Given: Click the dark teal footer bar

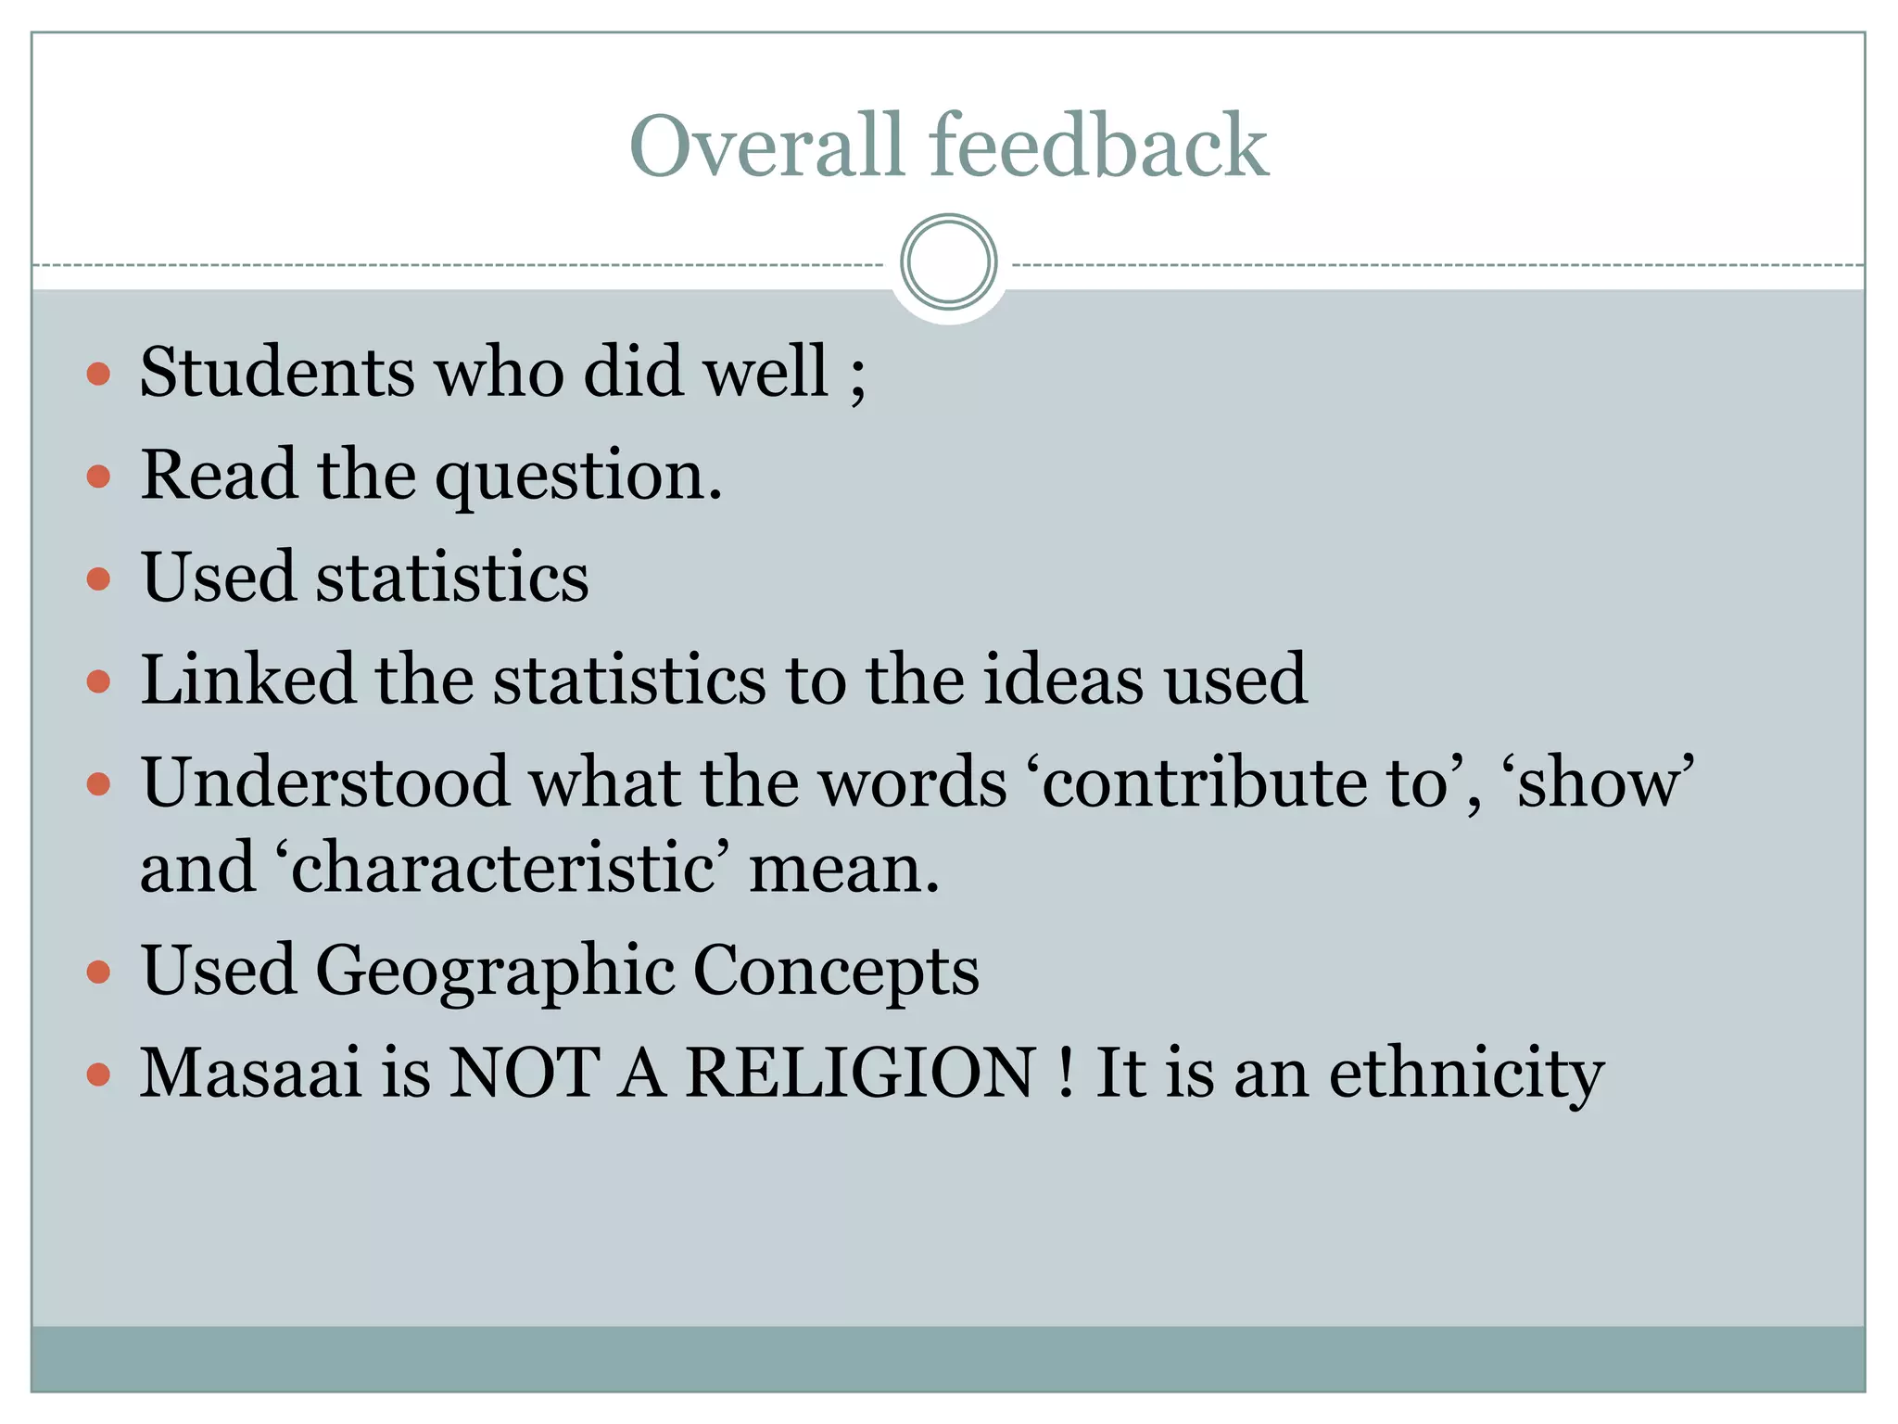Looking at the screenshot, I should (948, 1359).
